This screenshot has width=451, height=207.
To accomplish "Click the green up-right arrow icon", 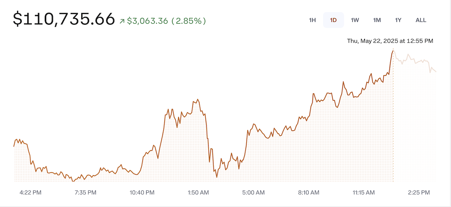I will (122, 21).
